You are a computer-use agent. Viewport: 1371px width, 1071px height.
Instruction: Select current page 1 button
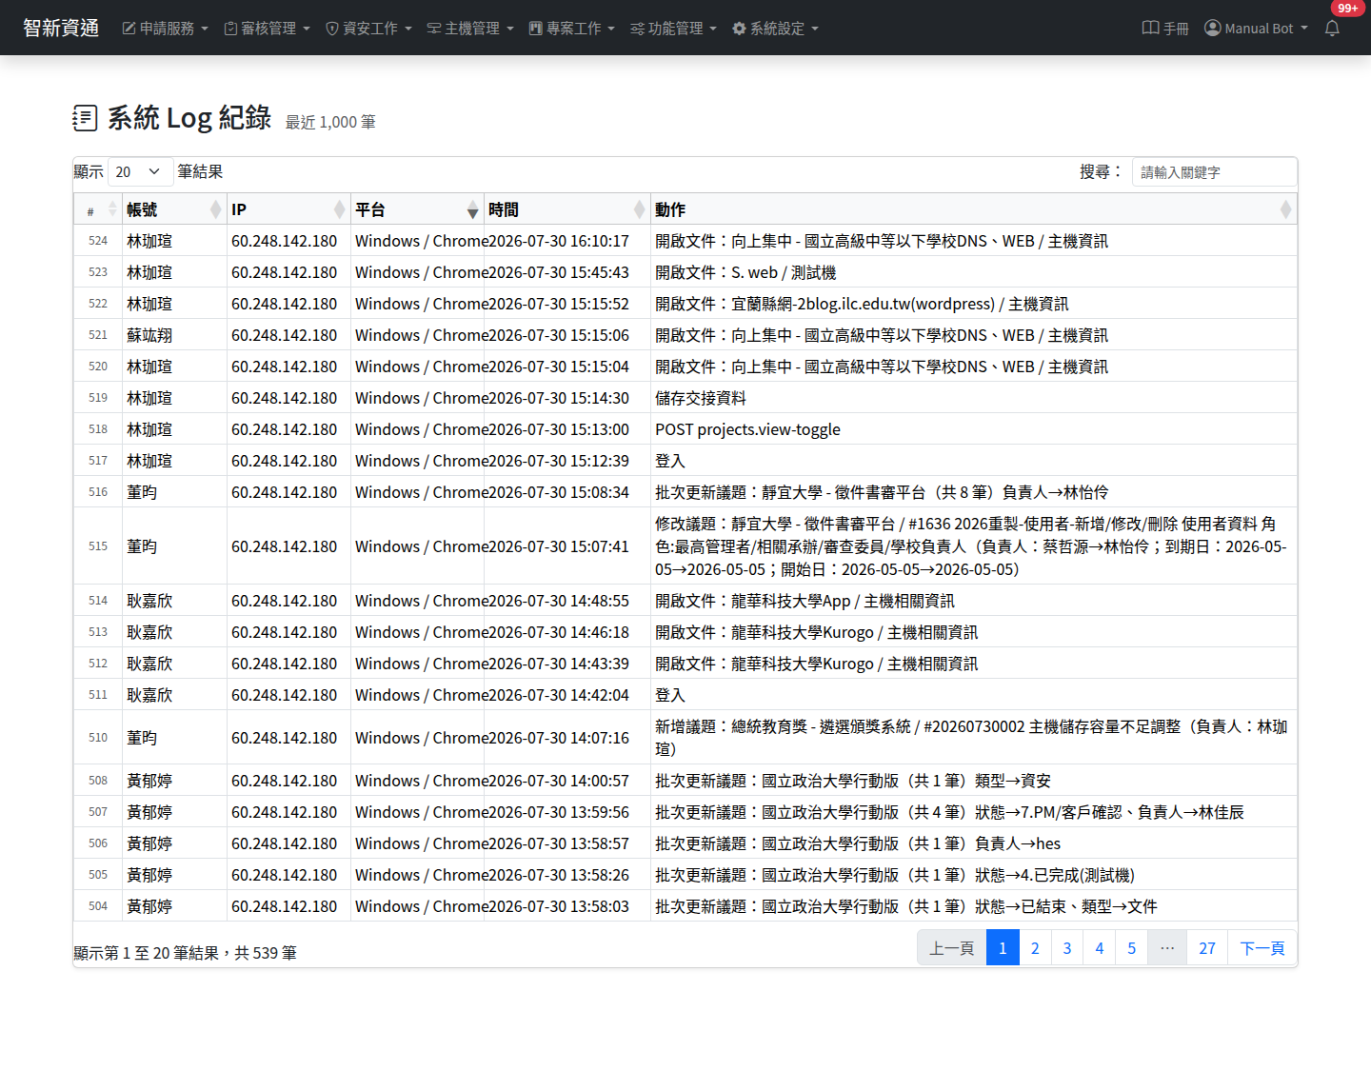(1003, 948)
